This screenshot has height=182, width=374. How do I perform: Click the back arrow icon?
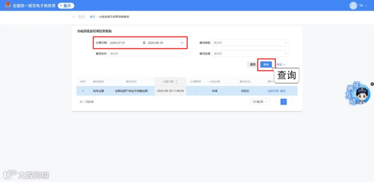pos(74,17)
